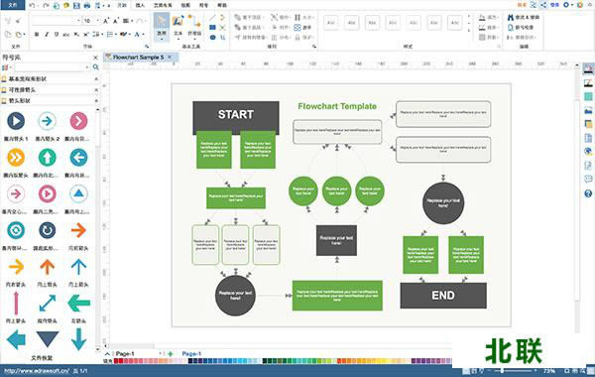Click the print icon in quick access toolbar
The image size is (595, 377).
pyautogui.click(x=87, y=5)
